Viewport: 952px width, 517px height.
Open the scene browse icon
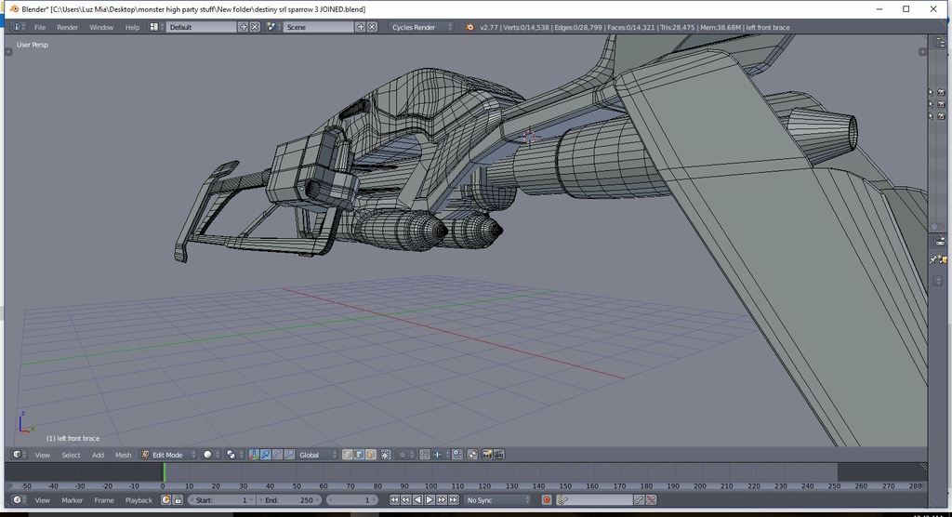273,27
